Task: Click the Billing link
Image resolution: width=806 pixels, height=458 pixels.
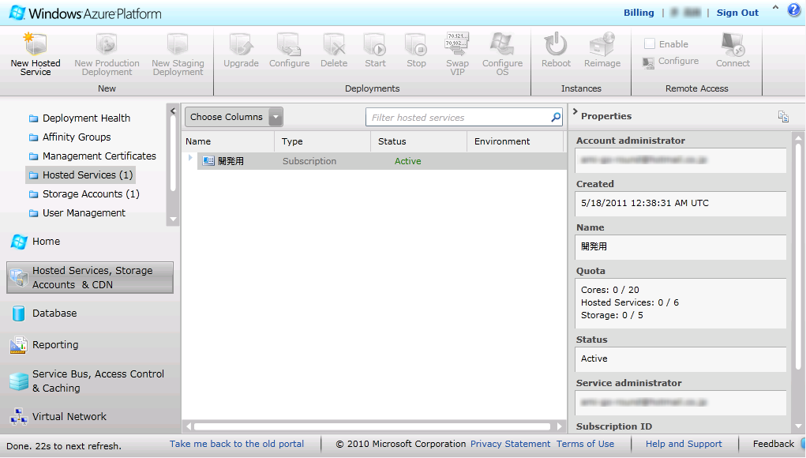Action: click(639, 13)
